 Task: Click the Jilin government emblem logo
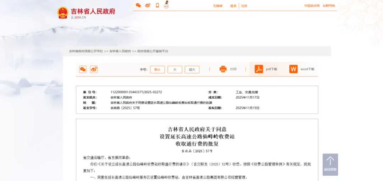pos(63,13)
